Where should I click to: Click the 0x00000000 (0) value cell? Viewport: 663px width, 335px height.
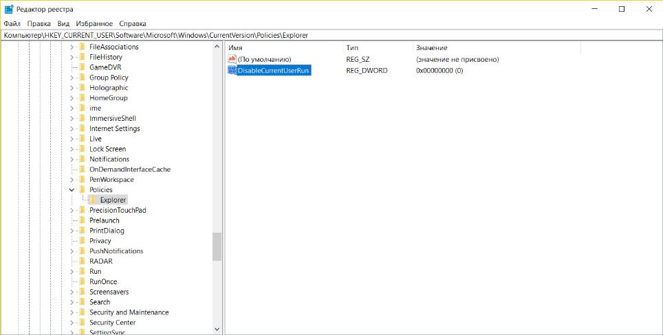click(x=439, y=71)
